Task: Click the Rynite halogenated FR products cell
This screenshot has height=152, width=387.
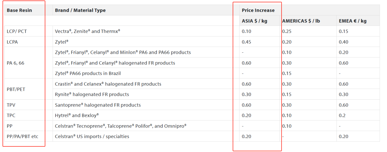Action: 92,95
